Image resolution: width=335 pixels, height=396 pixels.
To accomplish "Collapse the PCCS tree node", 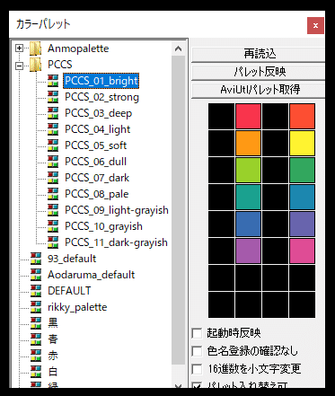I will coord(19,66).
